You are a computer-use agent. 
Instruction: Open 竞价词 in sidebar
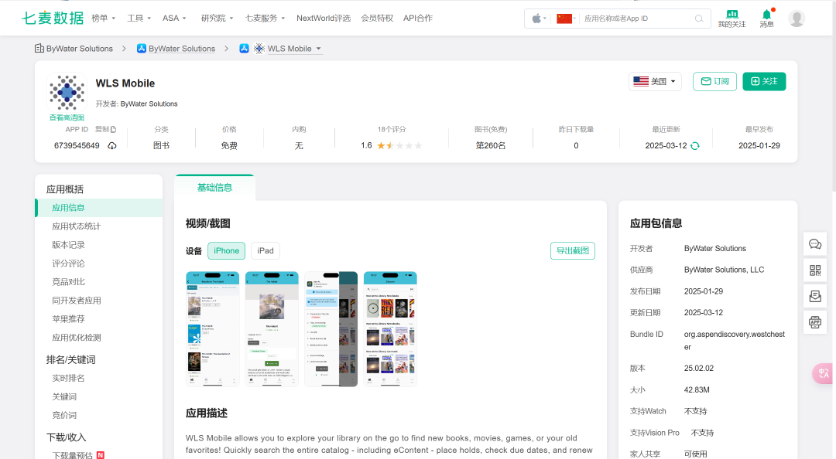tap(64, 415)
